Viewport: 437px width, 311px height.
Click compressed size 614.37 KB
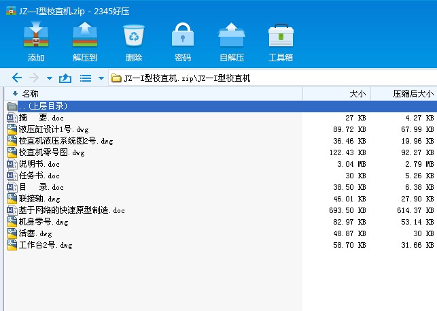tap(415, 210)
